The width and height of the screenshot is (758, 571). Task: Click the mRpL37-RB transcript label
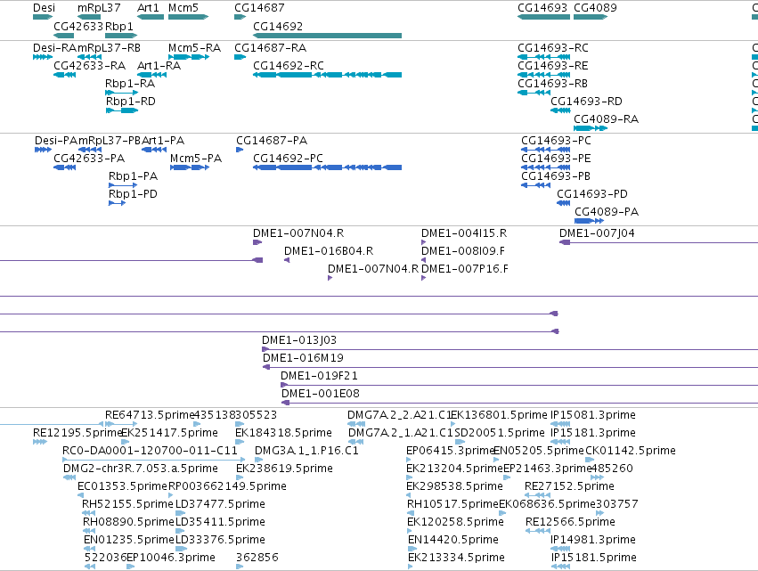point(109,48)
